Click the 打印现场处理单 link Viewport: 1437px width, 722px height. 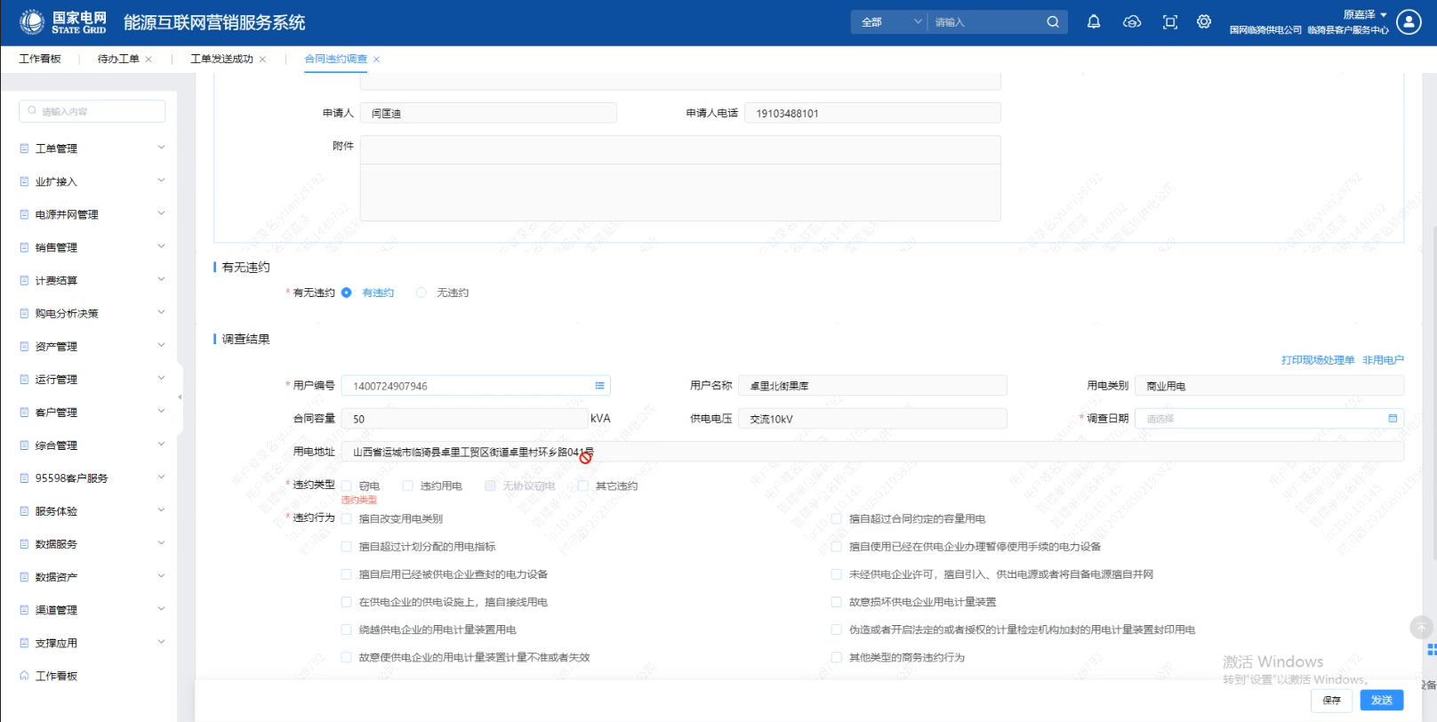tap(1318, 360)
